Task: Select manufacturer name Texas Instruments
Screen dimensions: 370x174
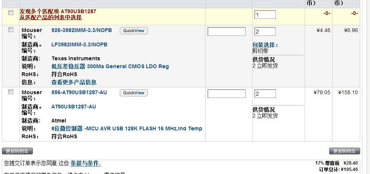Action: point(76,58)
